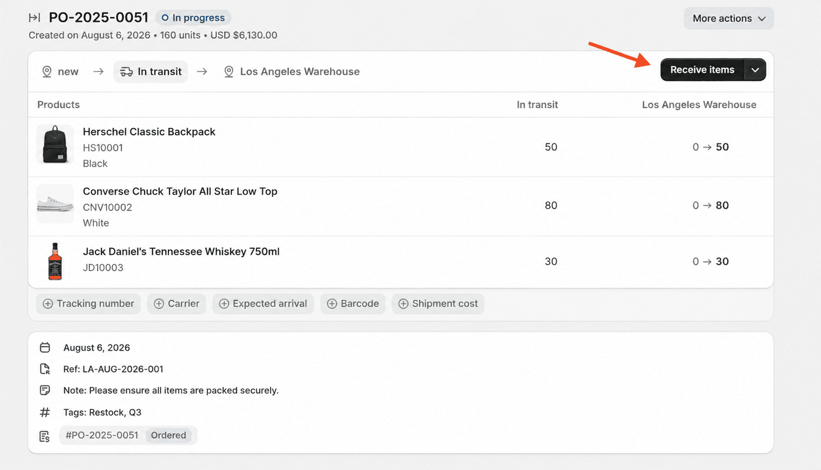The height and width of the screenshot is (470, 821).
Task: Open the Herschel Classic Backpack product
Action: pos(149,132)
